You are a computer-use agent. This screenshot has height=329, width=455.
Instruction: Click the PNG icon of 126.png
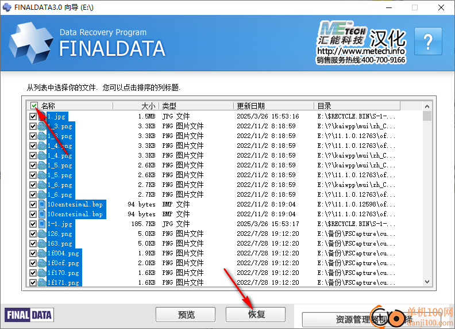(42, 234)
